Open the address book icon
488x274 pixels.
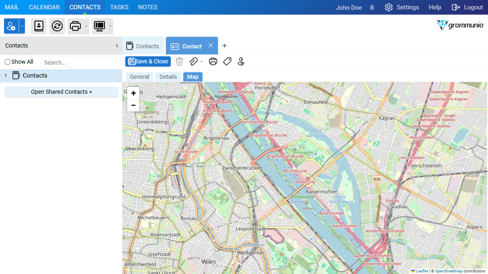point(39,26)
